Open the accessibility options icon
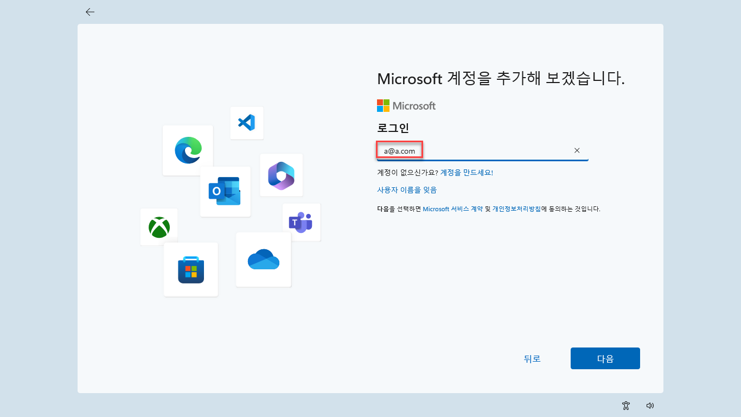Image resolution: width=741 pixels, height=417 pixels. 626,405
